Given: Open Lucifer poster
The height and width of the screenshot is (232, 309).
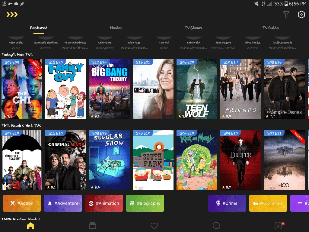Looking at the screenshot, I should 241,160.
